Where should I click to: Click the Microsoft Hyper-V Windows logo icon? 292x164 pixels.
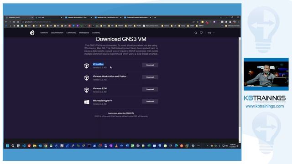pyautogui.click(x=87, y=102)
